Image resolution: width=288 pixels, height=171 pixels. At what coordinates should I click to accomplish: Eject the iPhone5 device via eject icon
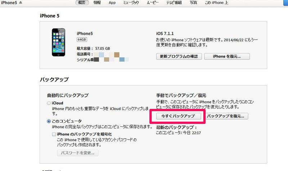tap(21, 3)
